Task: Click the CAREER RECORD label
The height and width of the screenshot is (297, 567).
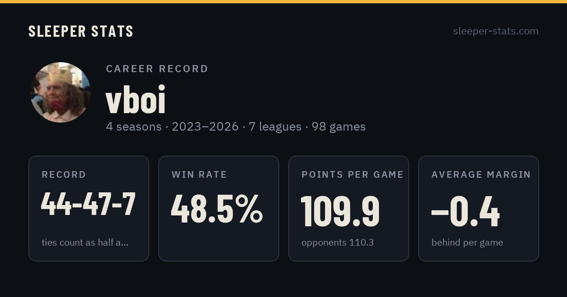Action: 157,69
